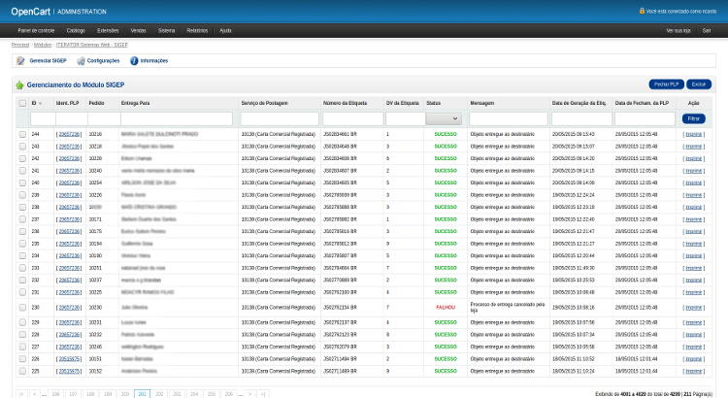The height and width of the screenshot is (398, 728).
Task: Click the green module icon beside Gerenciamento title
Action: [19, 85]
